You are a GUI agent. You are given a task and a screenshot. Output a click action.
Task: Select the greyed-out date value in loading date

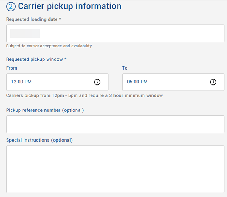coord(25,34)
